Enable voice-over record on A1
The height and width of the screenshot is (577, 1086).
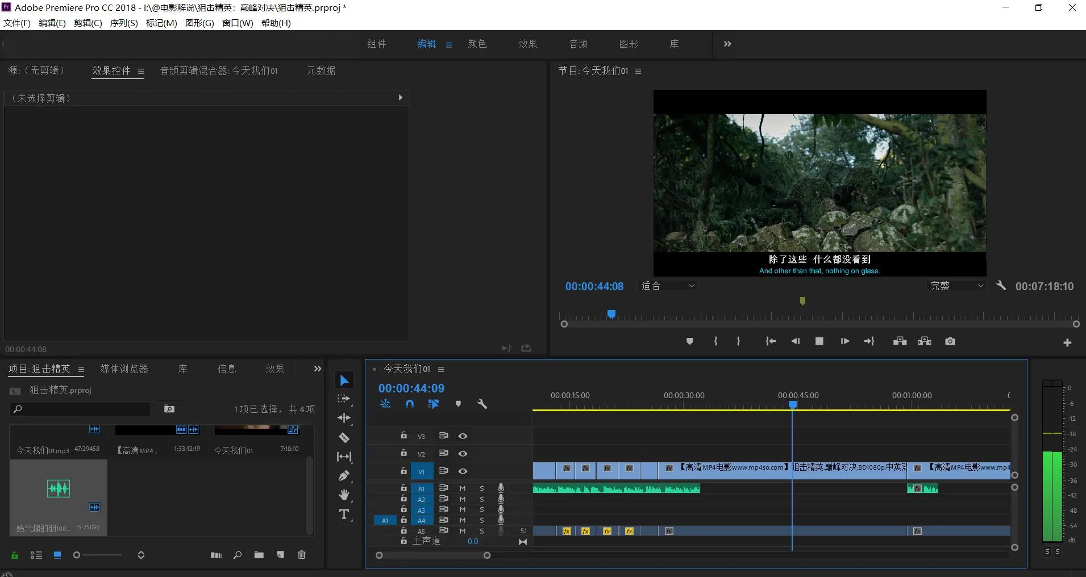tap(501, 488)
